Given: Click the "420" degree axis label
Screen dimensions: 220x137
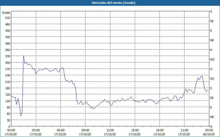Looking at the screenshot, I should (x=8, y=37).
